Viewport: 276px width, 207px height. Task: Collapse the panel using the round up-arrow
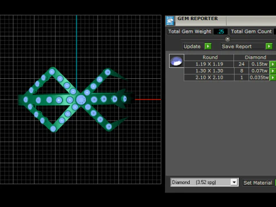(228, 39)
